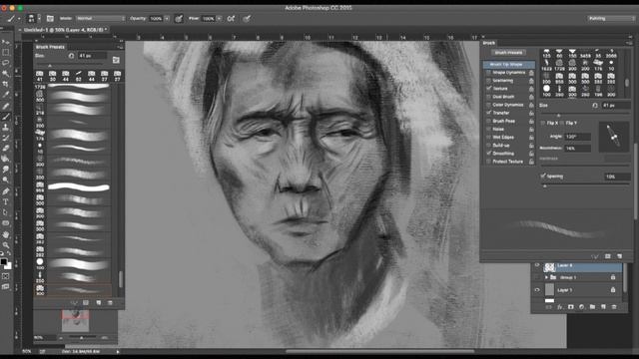Toggle the Brush panel from the options bar

pyautogui.click(x=50, y=18)
